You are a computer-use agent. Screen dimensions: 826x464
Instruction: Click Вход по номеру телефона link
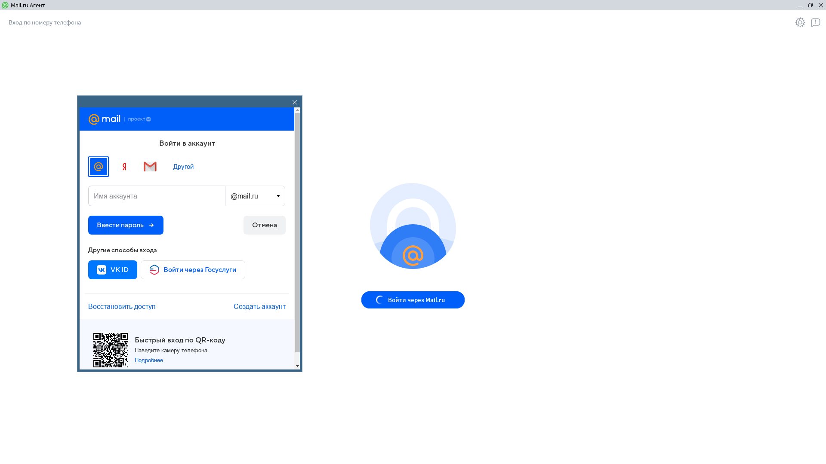point(45,22)
